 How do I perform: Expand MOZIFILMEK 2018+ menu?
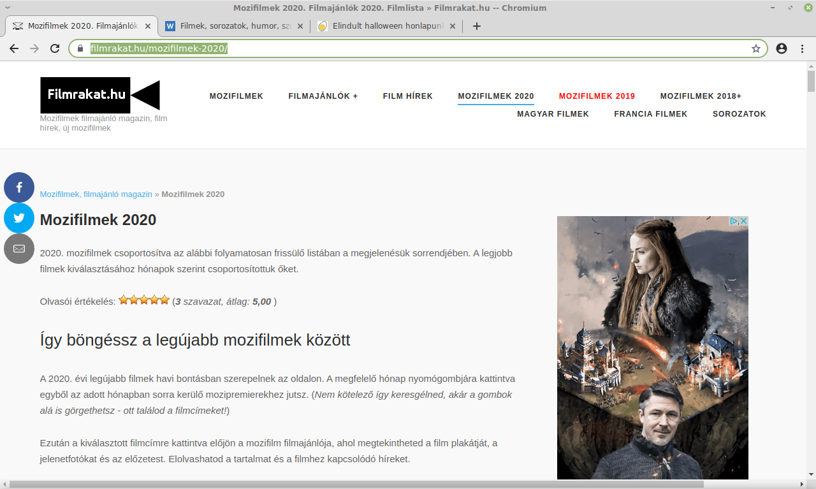point(701,96)
